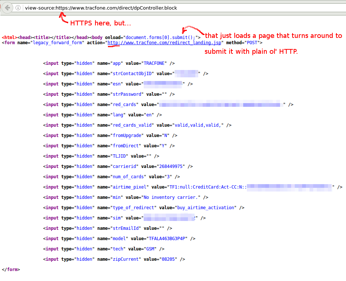Viewport: 346px width, 281px height.
Task: Select the document.forms[0].submit() onload value
Action: pyautogui.click(x=160, y=38)
